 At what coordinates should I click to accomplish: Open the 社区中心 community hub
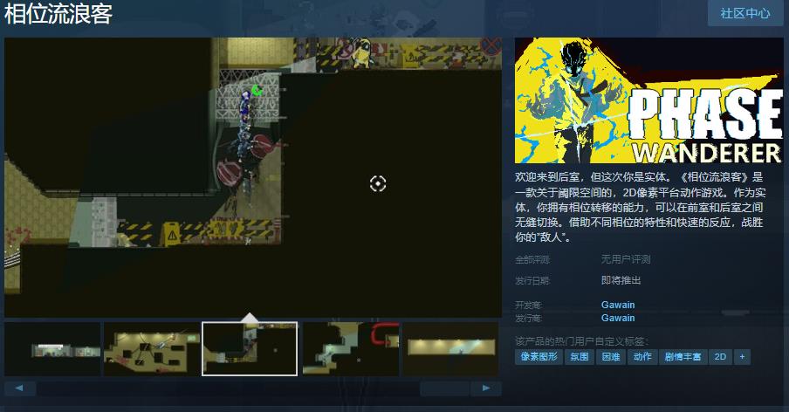click(x=744, y=13)
